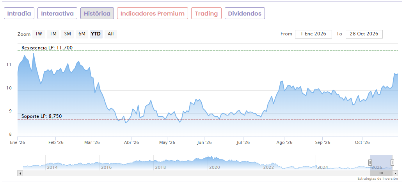Click the Resistencia LP: 11,700 label
The width and height of the screenshot is (405, 184).
click(x=47, y=47)
